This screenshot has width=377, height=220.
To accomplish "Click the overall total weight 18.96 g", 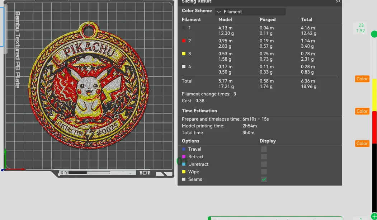I will 308,86.
